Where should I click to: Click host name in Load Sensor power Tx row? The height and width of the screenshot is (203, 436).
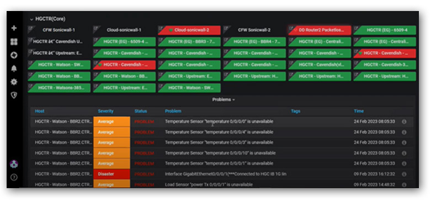(63, 185)
